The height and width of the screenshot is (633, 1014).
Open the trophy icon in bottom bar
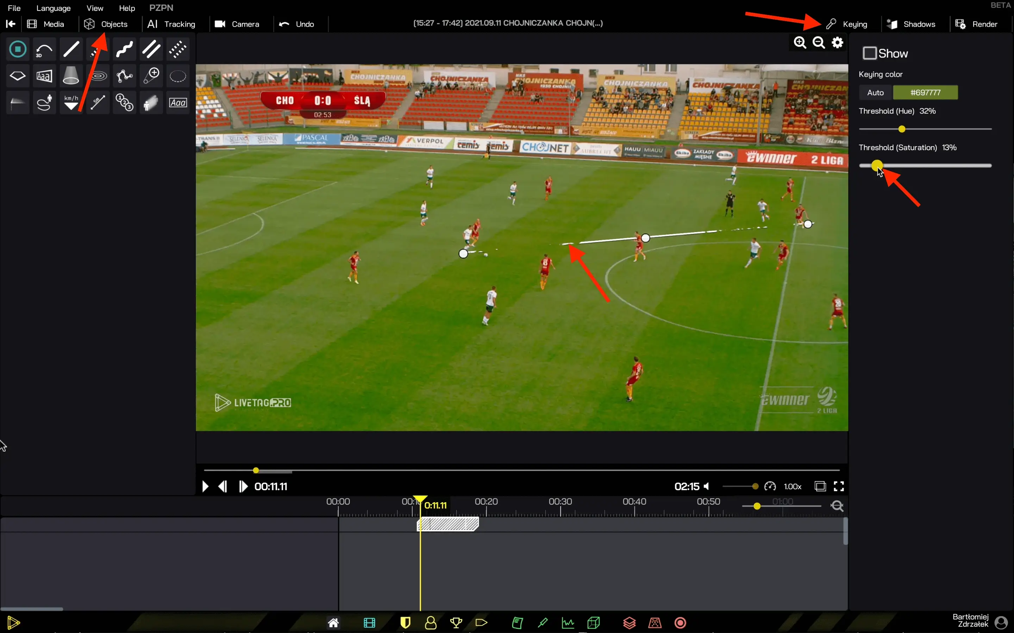(456, 623)
